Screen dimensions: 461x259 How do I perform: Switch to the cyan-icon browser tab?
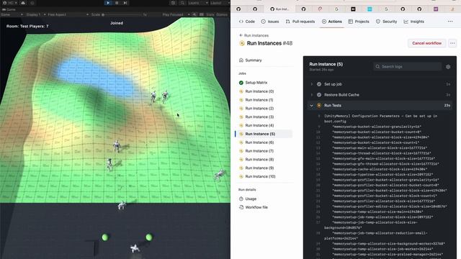coord(370,9)
